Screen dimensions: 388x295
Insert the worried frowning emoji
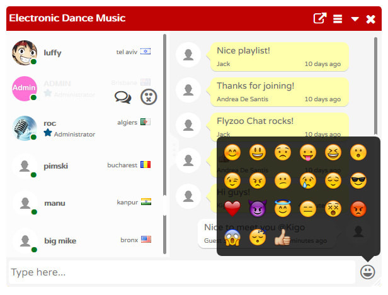283,152
